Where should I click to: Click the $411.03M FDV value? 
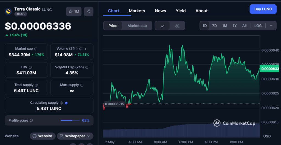coord(26,73)
